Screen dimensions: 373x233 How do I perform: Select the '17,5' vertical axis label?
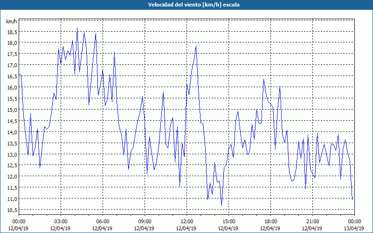click(12, 54)
